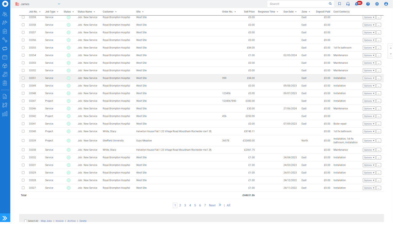Open the Job Type column filter arrow
The height and width of the screenshot is (246, 393).
pos(57,12)
